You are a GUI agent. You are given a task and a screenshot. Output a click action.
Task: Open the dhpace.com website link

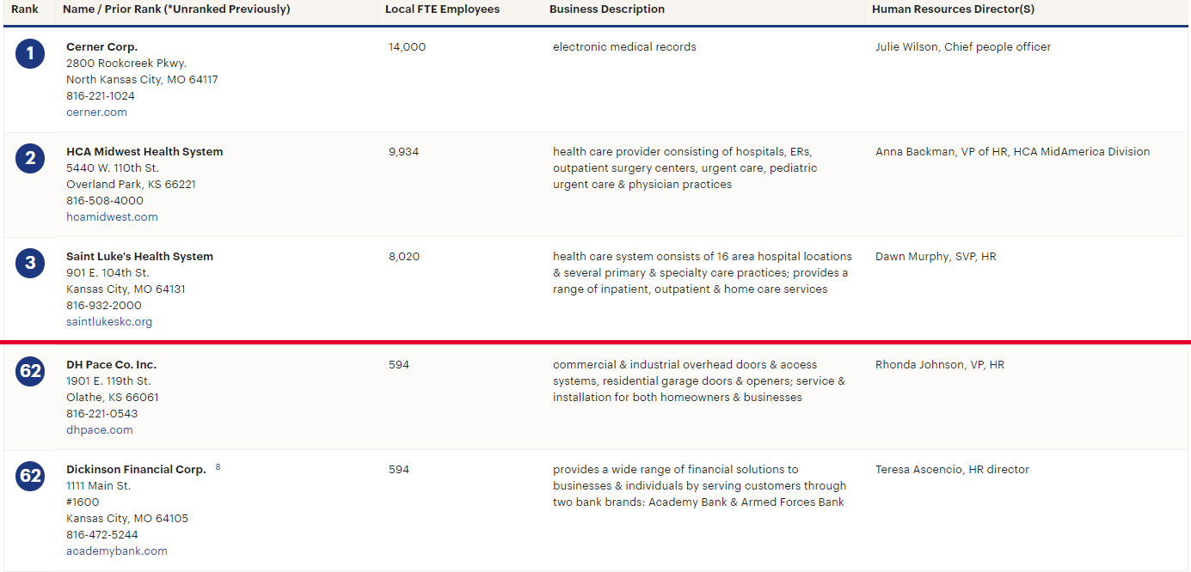pos(99,429)
